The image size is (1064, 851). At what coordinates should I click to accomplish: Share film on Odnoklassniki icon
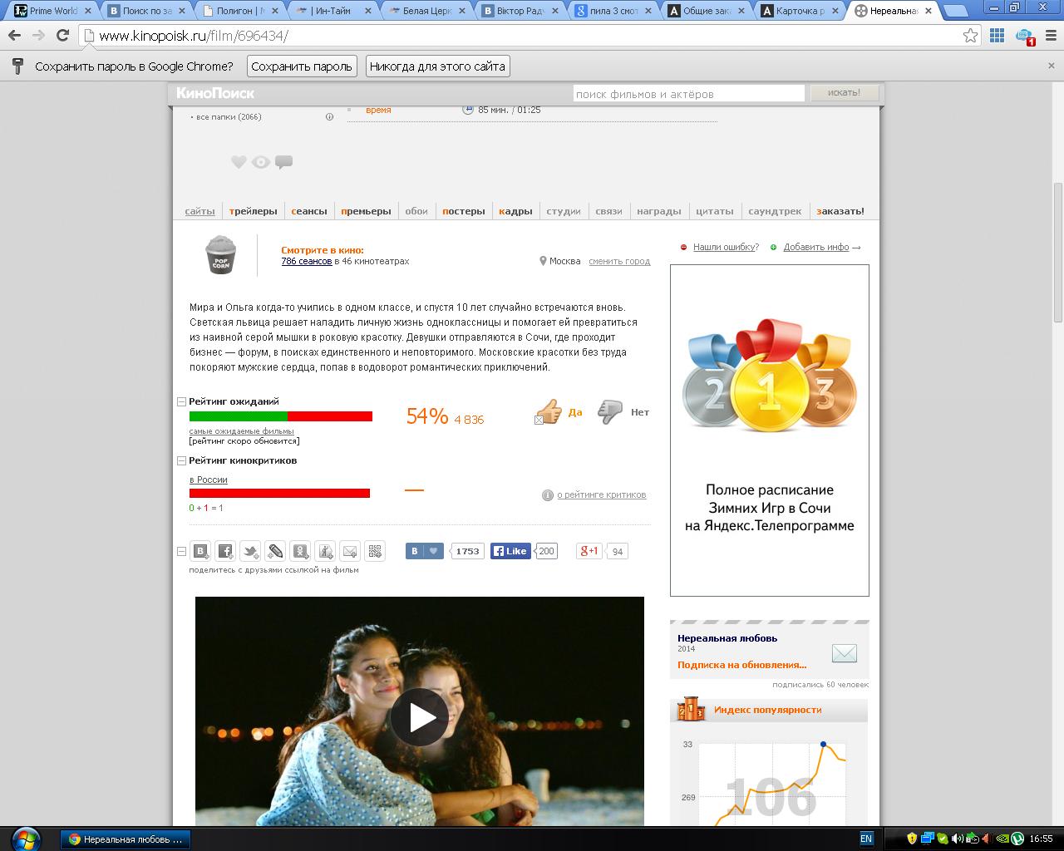[x=300, y=551]
